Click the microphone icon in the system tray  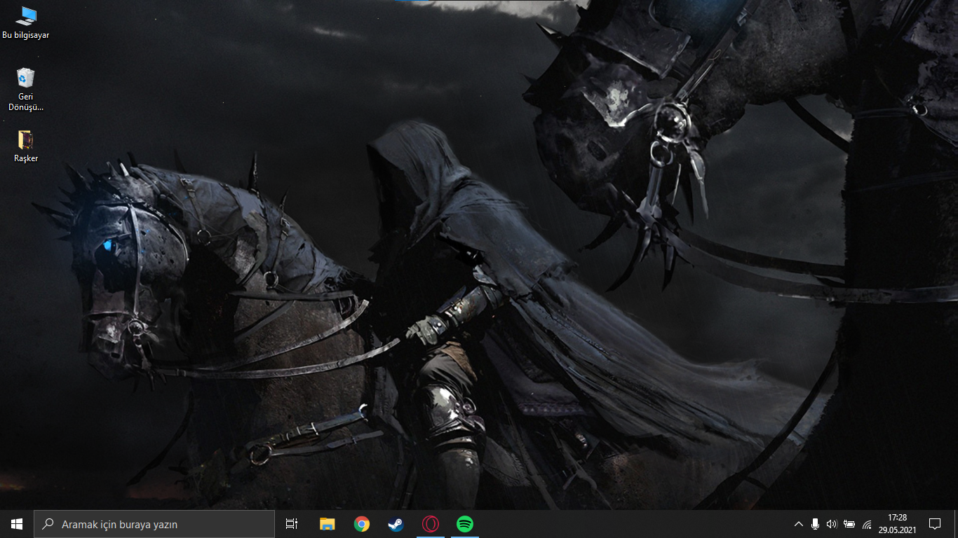tap(815, 524)
